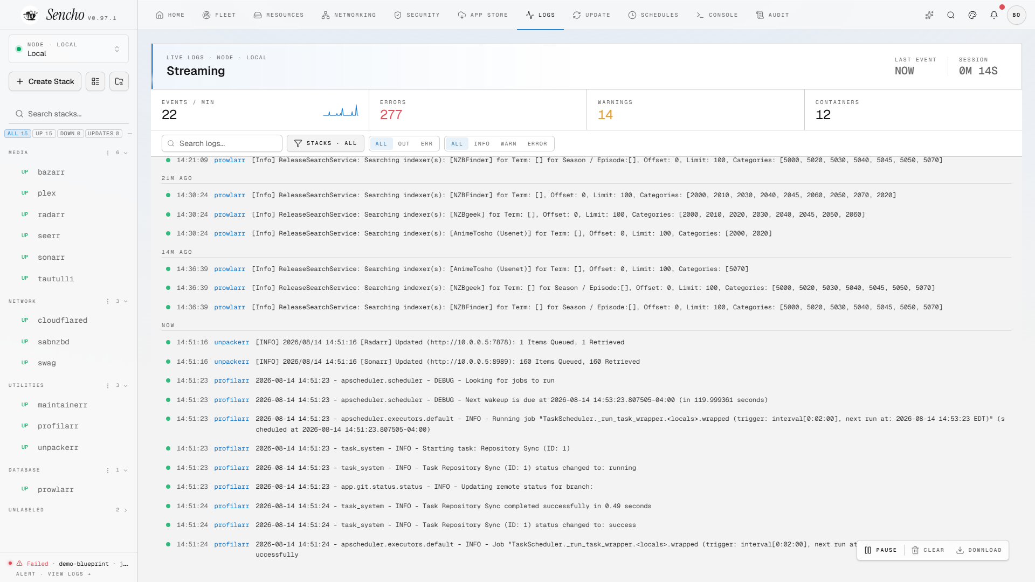This screenshot has width=1035, height=582.
Task: Open the maintainerr stack
Action: pos(68,405)
